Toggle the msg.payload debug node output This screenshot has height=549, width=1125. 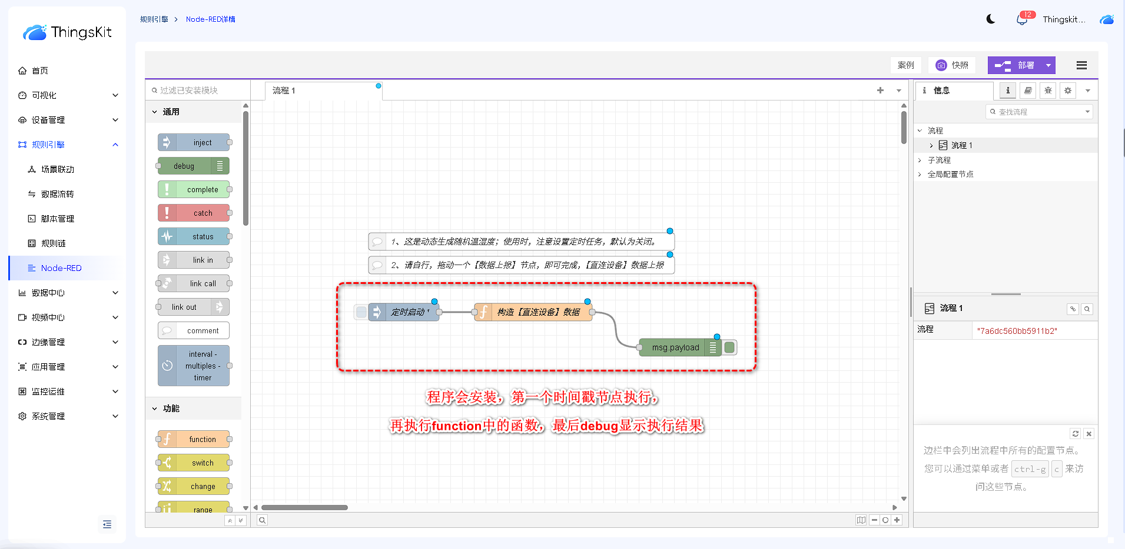(729, 347)
